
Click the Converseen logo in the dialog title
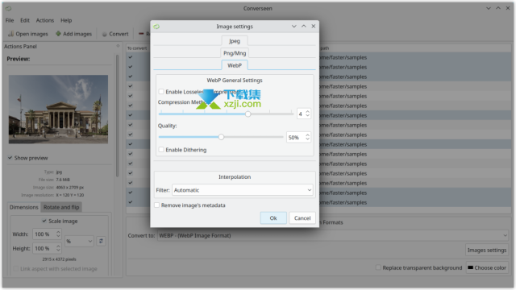point(156,27)
